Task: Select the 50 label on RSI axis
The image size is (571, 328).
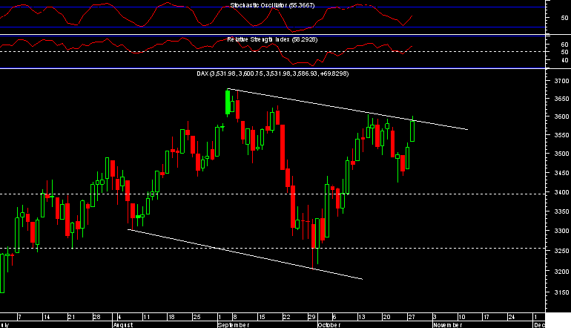Action: pyautogui.click(x=564, y=52)
